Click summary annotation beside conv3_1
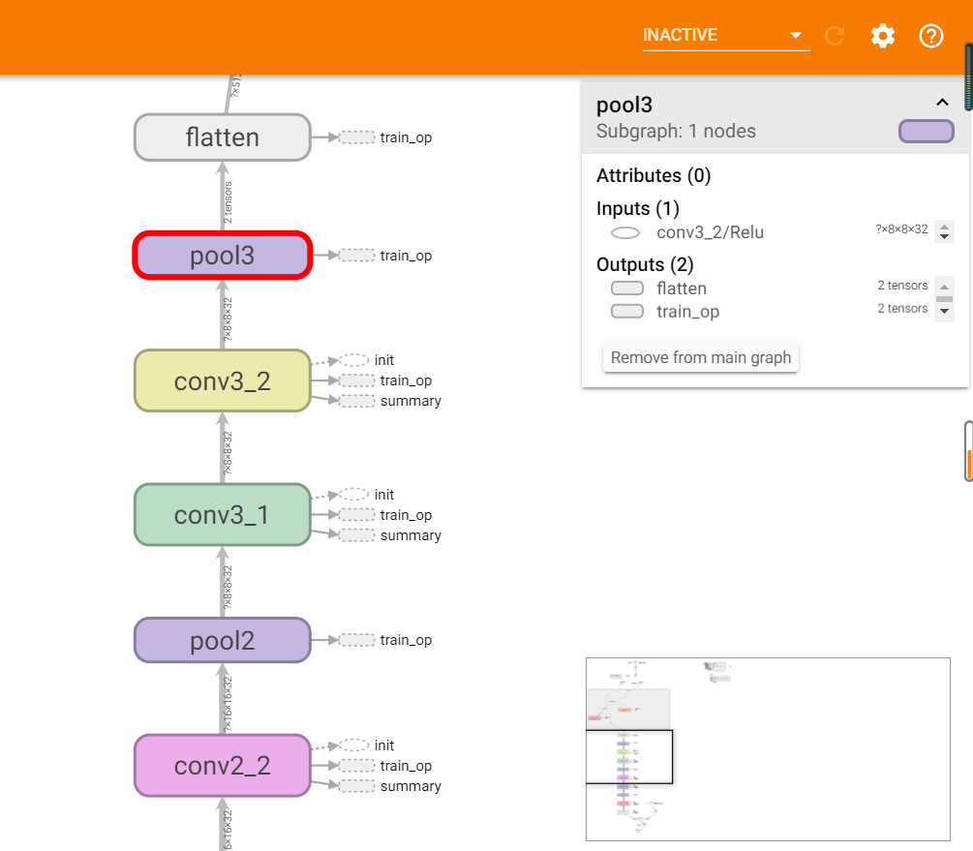 (391, 535)
